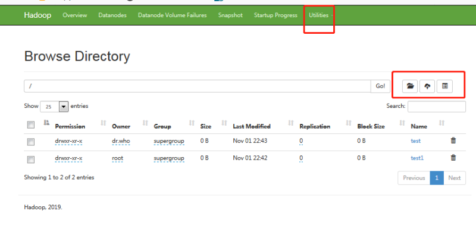Sort by Owner column arrows

point(145,123)
